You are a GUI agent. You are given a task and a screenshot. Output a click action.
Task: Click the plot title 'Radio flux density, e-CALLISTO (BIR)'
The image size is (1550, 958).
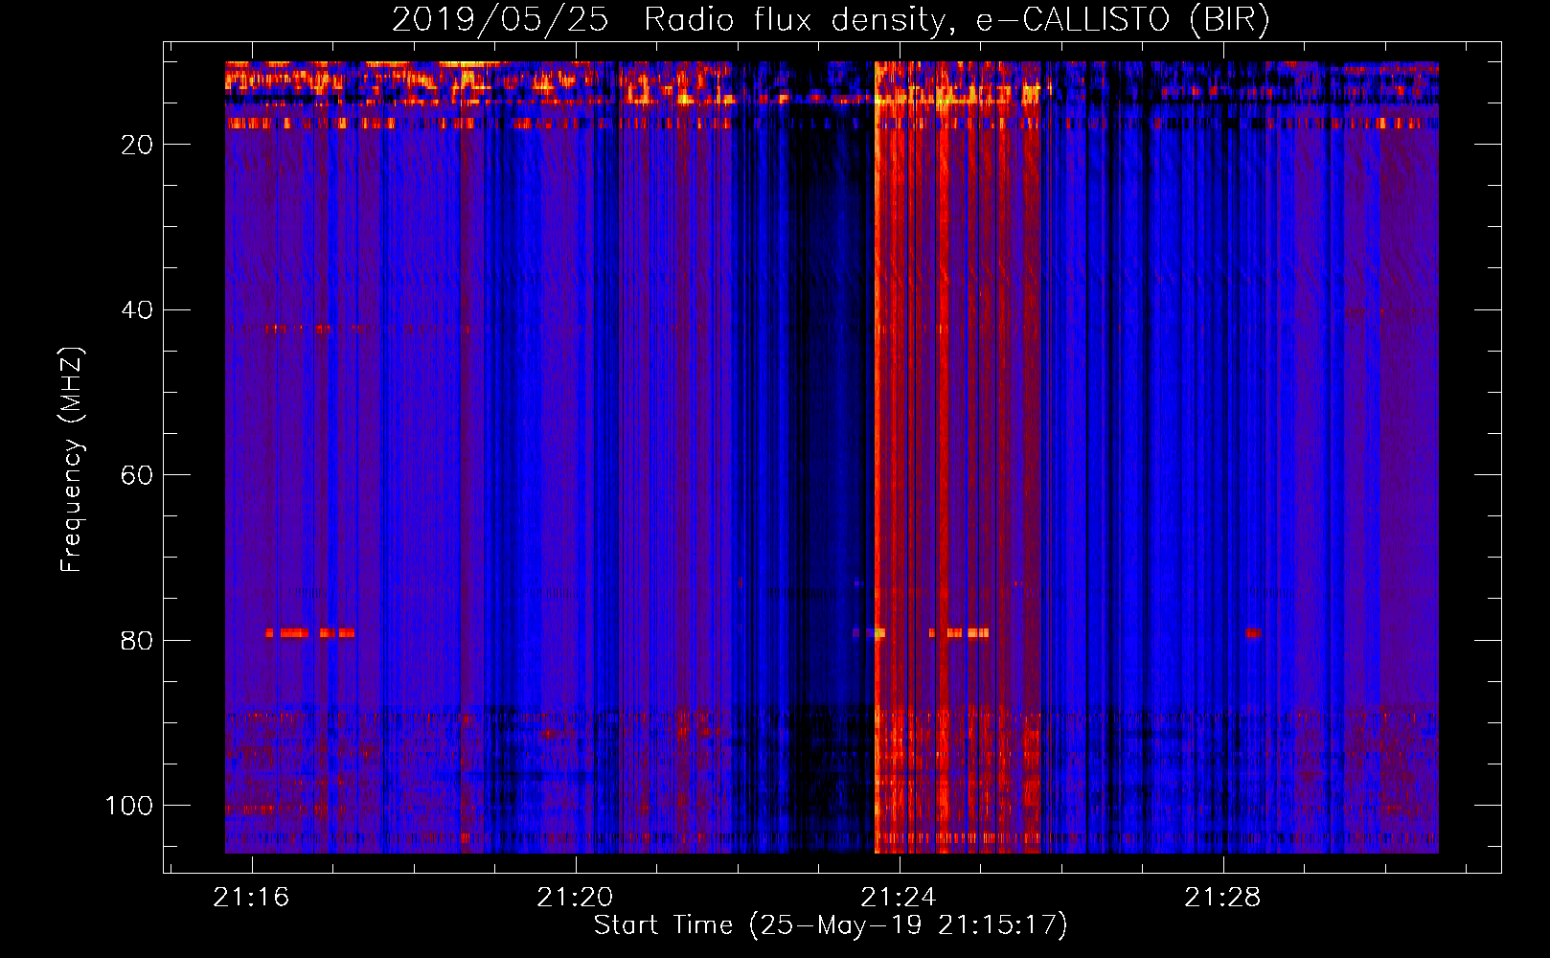point(956,20)
